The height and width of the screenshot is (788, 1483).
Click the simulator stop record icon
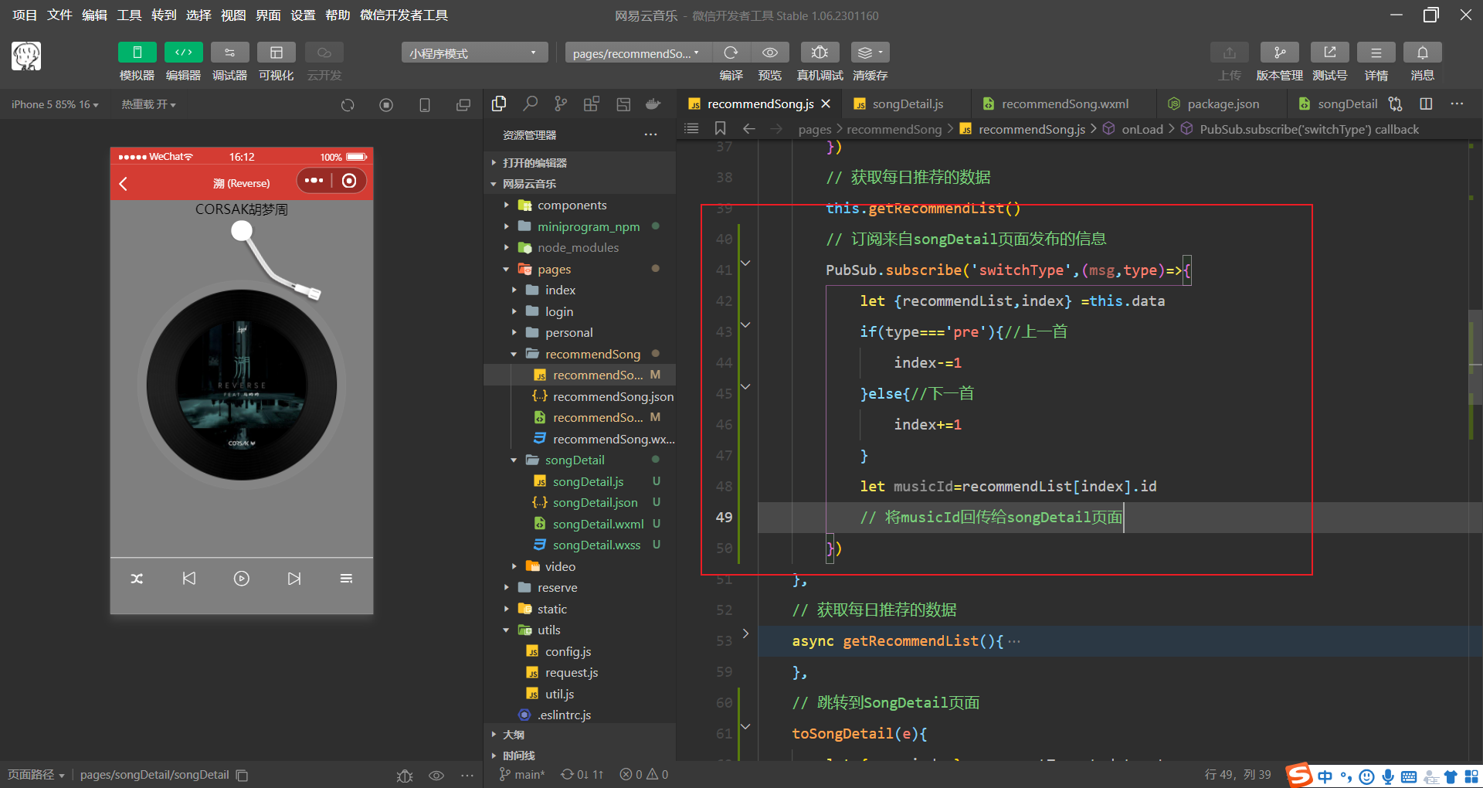pyautogui.click(x=386, y=105)
